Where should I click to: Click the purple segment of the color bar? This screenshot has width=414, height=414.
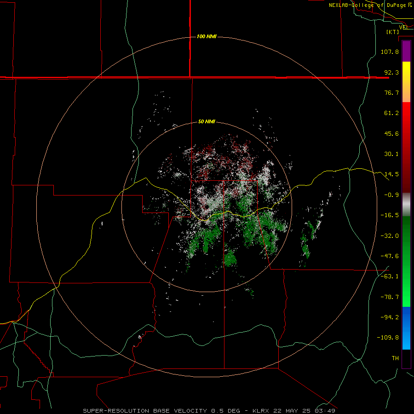[406, 51]
